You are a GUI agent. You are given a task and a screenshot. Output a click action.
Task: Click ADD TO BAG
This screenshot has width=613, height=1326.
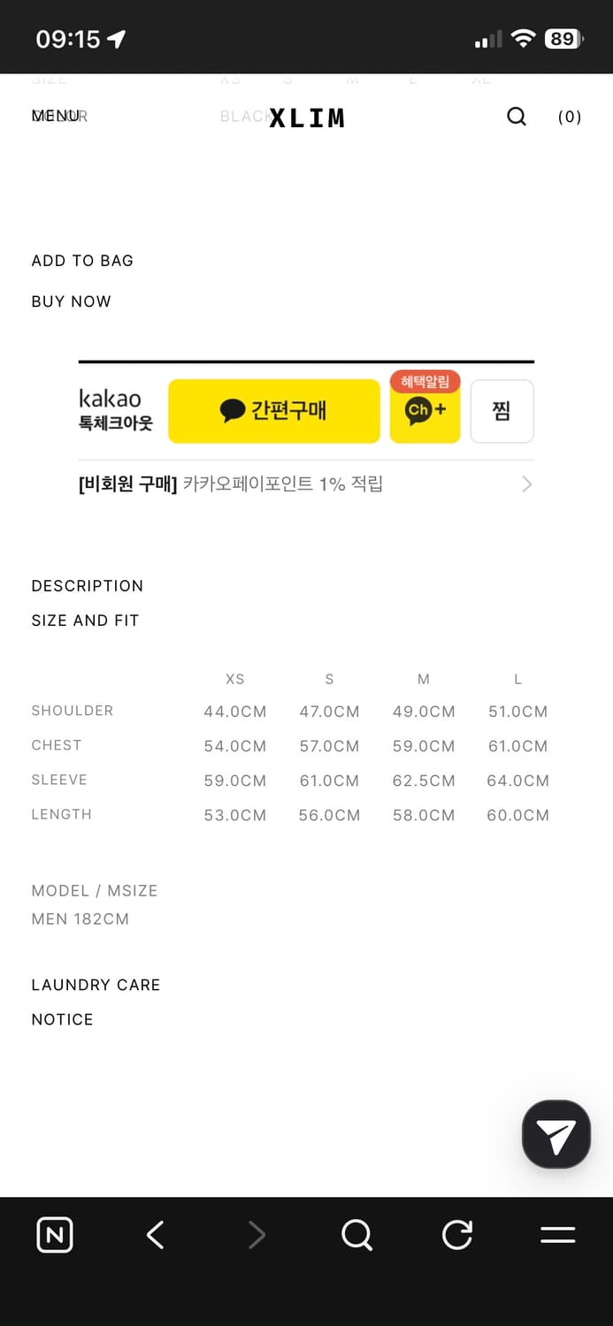point(82,261)
